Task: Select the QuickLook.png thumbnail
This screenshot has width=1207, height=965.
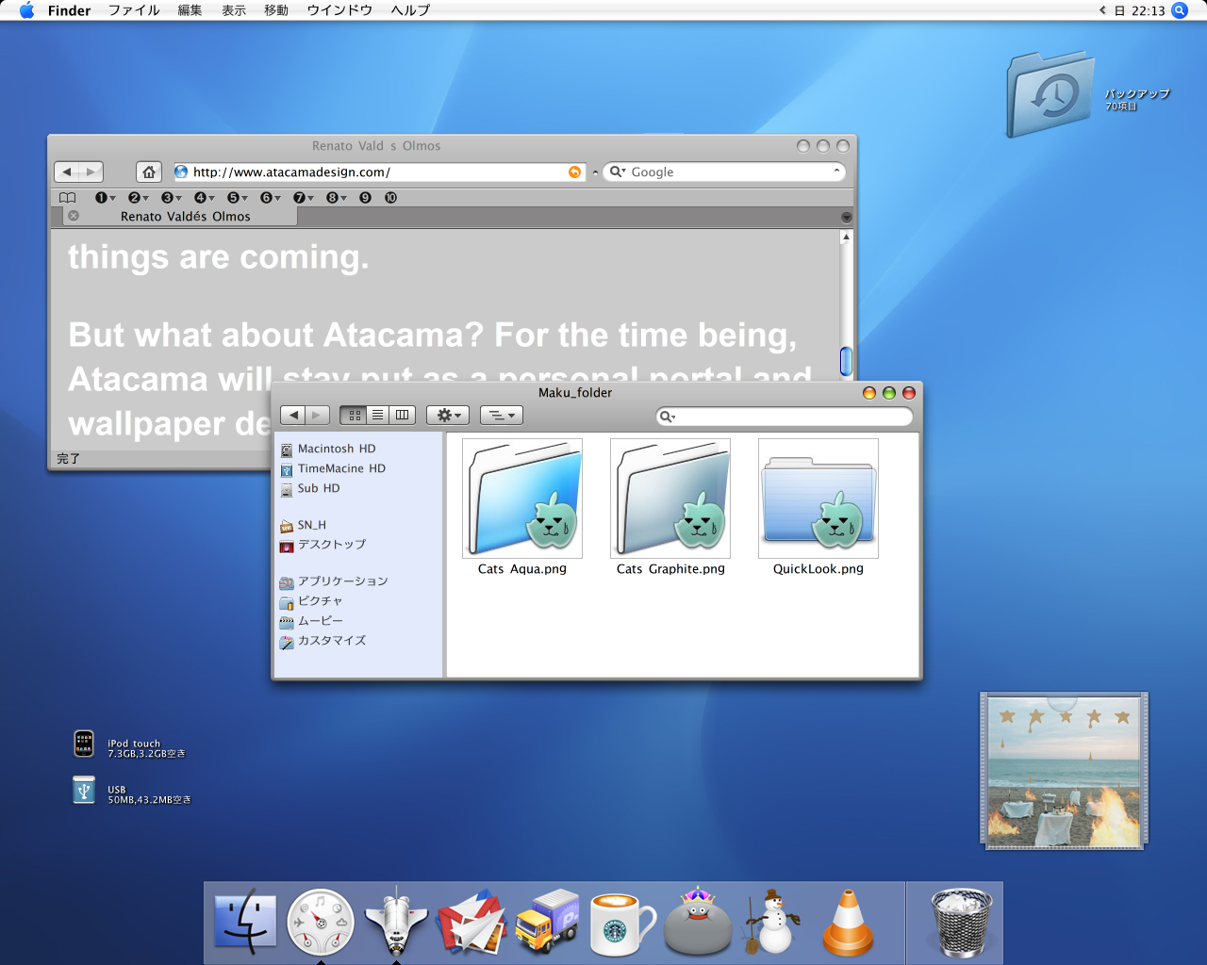Action: click(x=818, y=499)
